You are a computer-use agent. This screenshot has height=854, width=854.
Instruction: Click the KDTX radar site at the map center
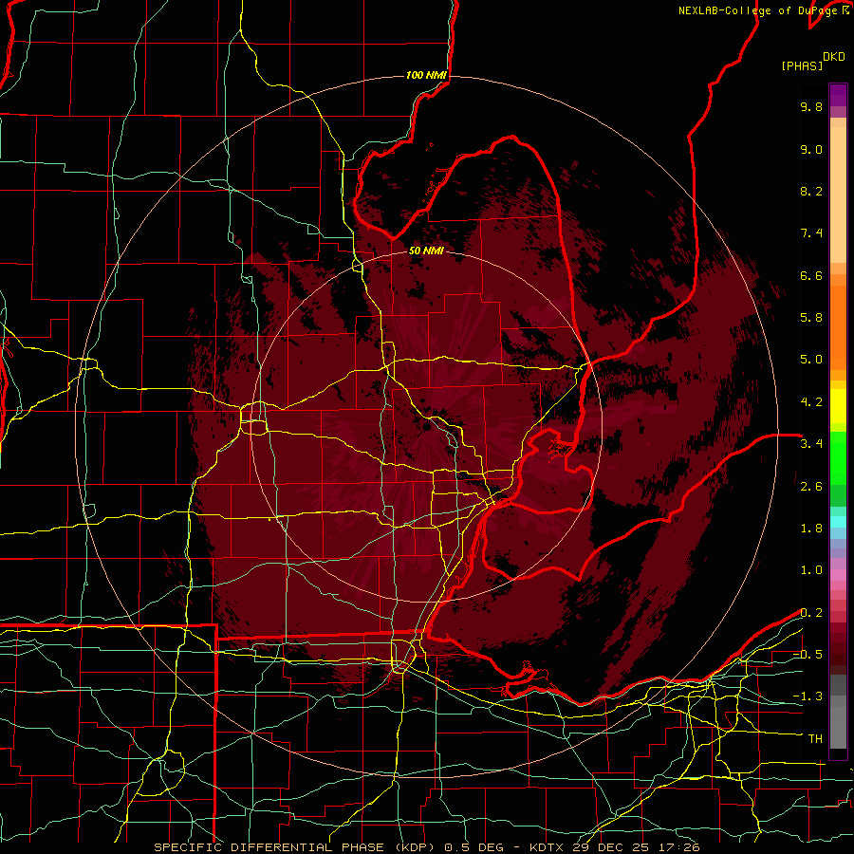pos(426,426)
